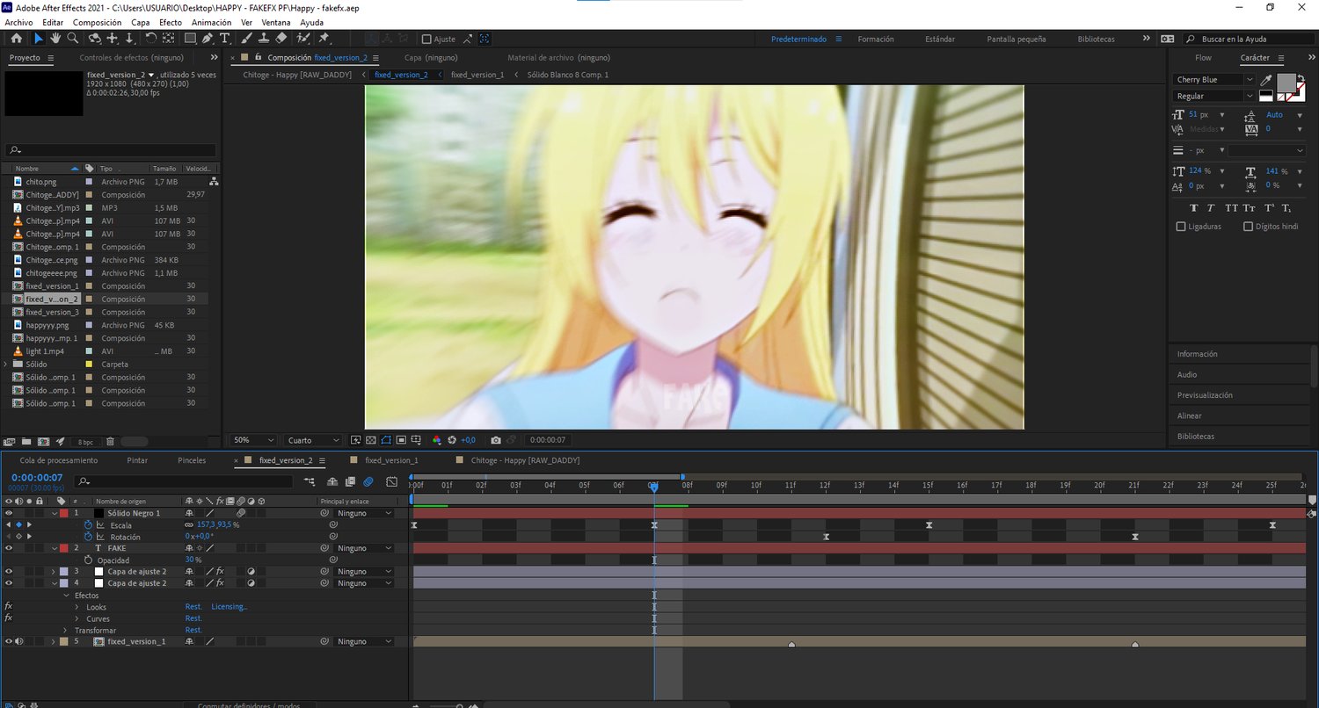Create a new composition from Project panel footer
The width and height of the screenshot is (1319, 708).
pos(42,441)
